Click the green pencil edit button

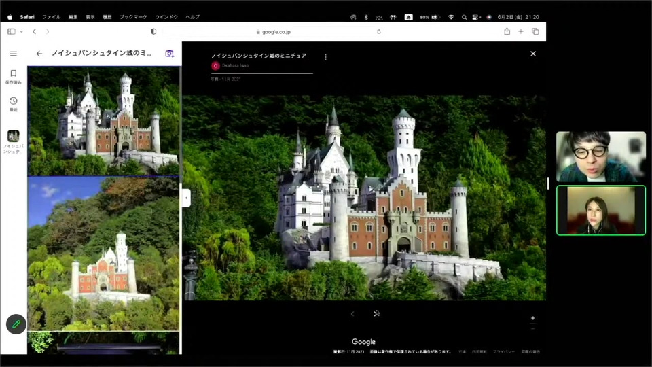pyautogui.click(x=16, y=324)
